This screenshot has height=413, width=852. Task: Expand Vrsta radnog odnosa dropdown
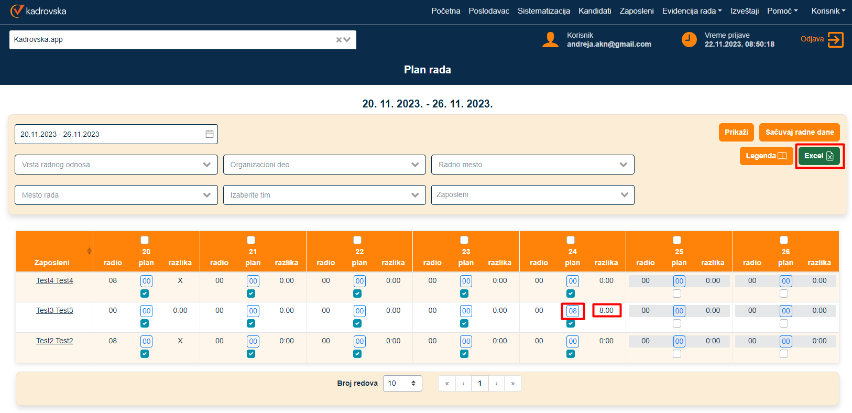point(116,165)
